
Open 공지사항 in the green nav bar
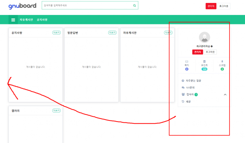(x=42, y=20)
